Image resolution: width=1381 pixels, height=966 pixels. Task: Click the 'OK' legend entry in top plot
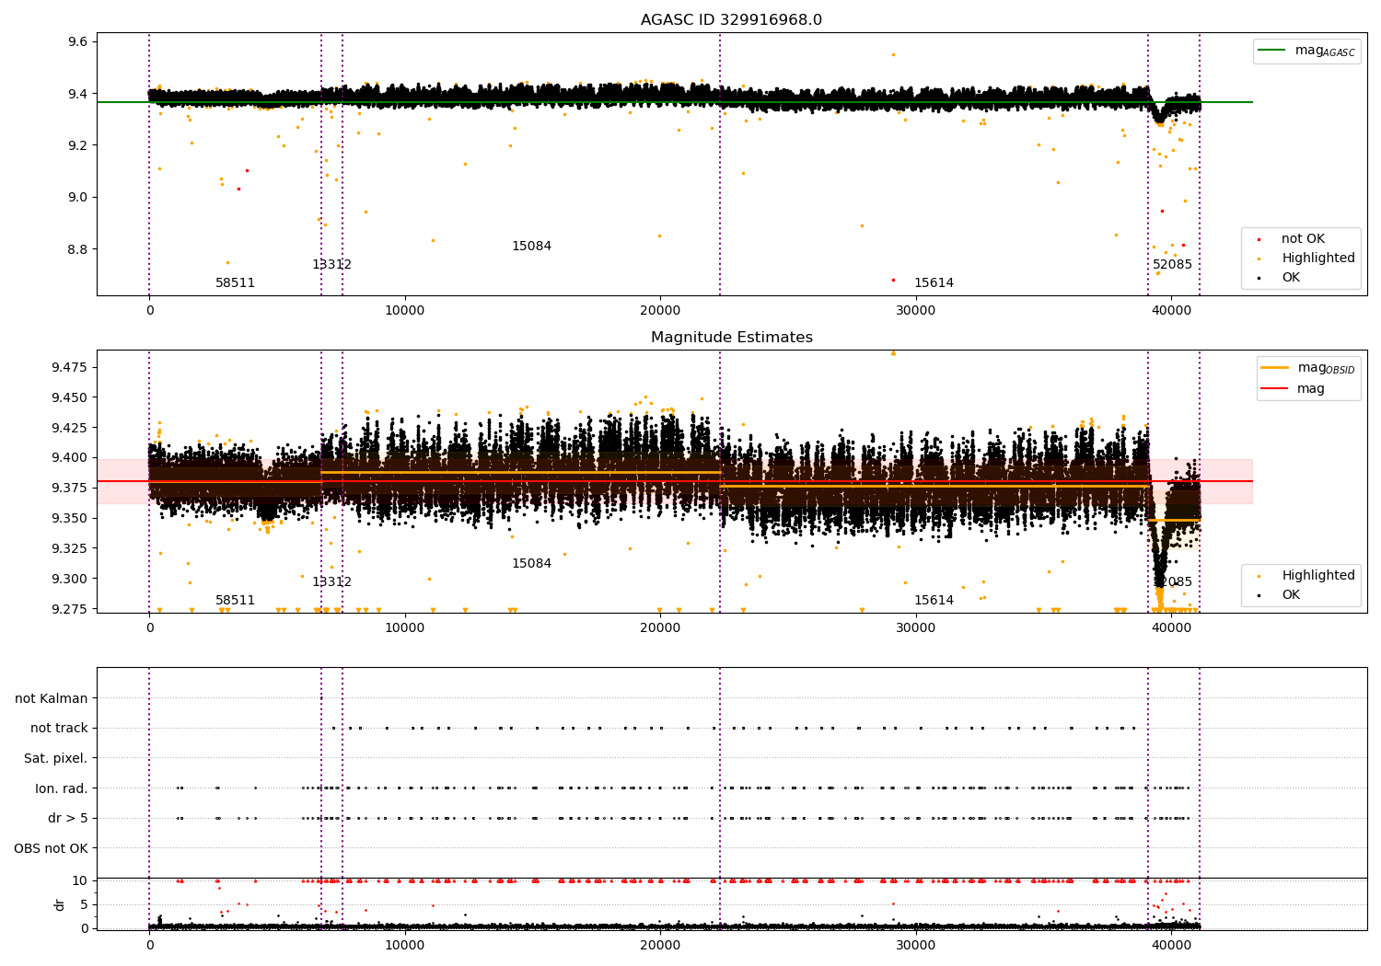coord(1291,278)
